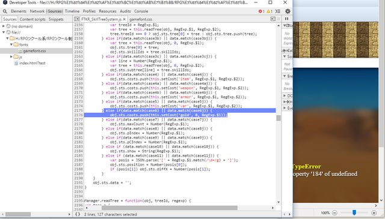The width and height of the screenshot is (385, 219).
Task: Click the red error count indicator
Action: tap(262, 11)
